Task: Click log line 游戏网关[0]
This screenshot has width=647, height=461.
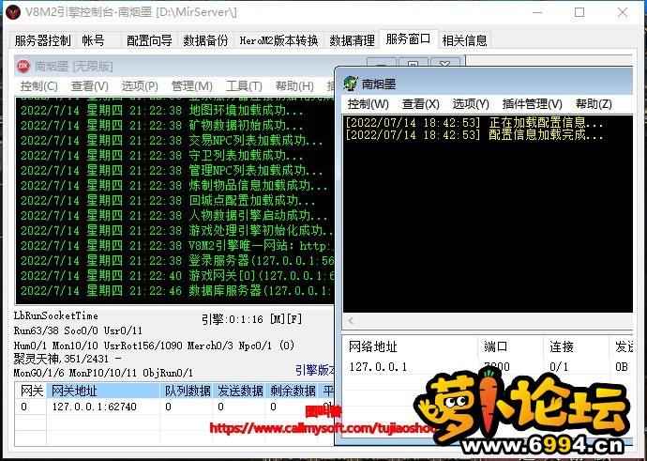Action: point(176,275)
